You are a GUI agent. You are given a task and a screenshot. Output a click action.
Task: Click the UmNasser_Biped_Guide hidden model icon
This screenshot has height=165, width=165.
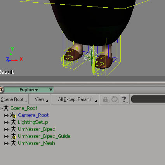click(14, 136)
